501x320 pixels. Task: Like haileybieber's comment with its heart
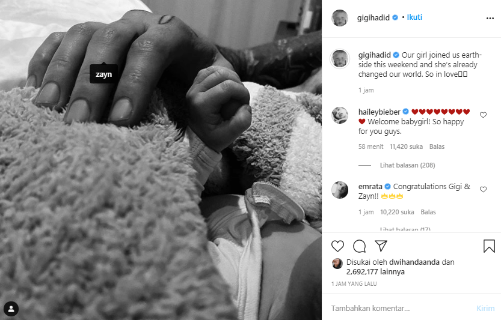point(483,115)
